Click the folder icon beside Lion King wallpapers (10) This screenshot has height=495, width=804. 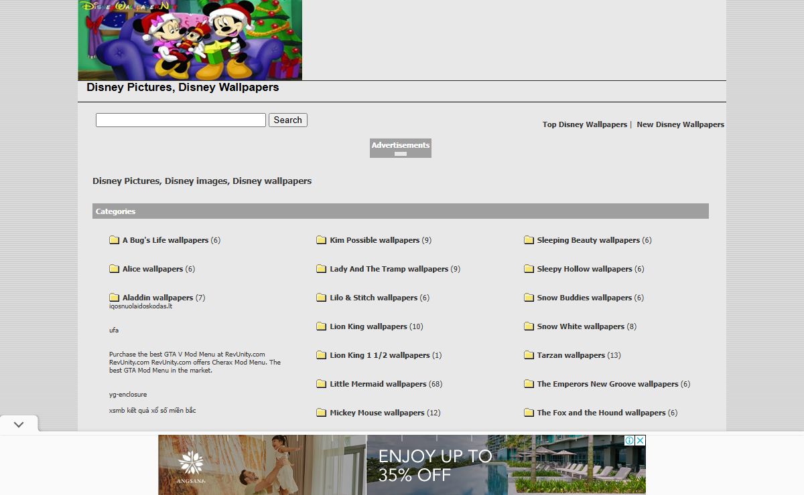point(322,326)
